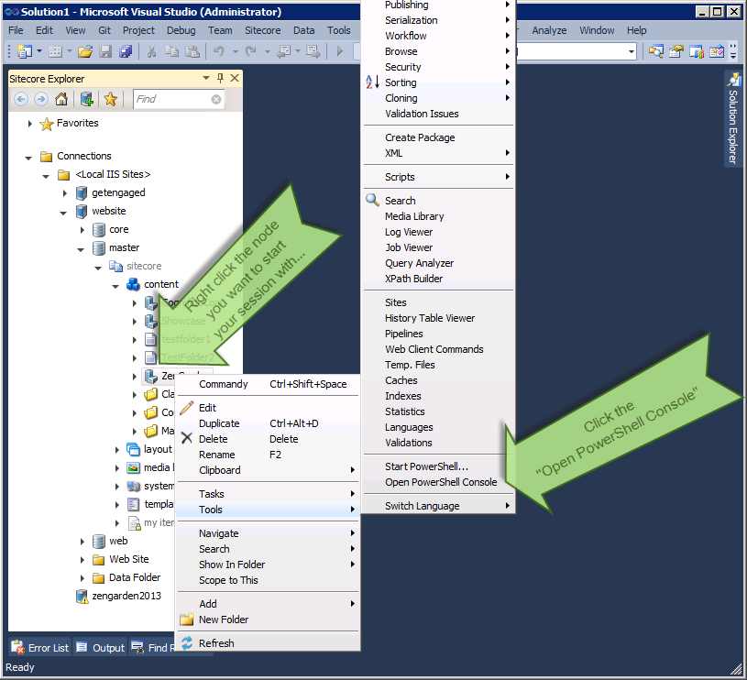747x680 pixels.
Task: Click the Home icon in Sitecore Explorer
Action: tap(61, 99)
